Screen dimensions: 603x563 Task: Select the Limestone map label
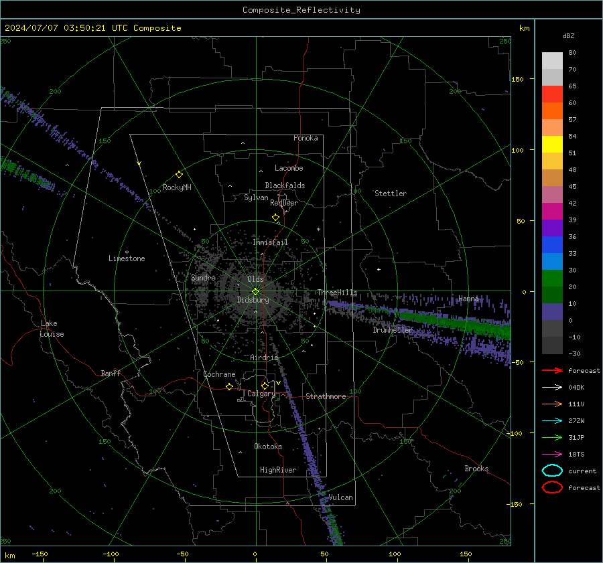pyautogui.click(x=127, y=258)
